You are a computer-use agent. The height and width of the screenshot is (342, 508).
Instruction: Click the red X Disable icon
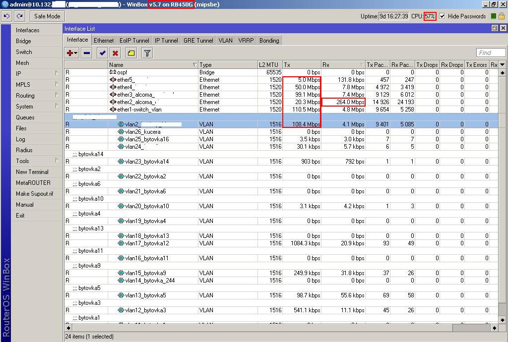pos(115,53)
